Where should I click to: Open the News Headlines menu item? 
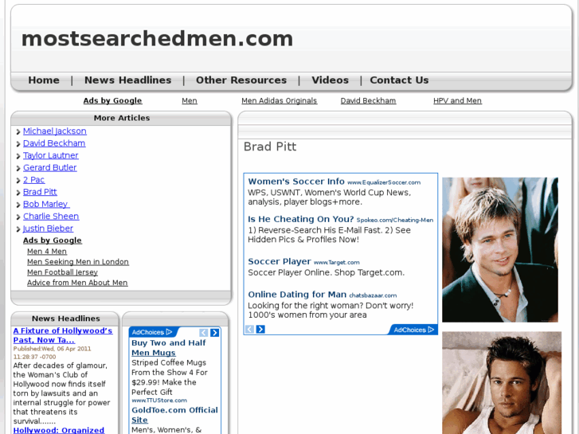[127, 80]
